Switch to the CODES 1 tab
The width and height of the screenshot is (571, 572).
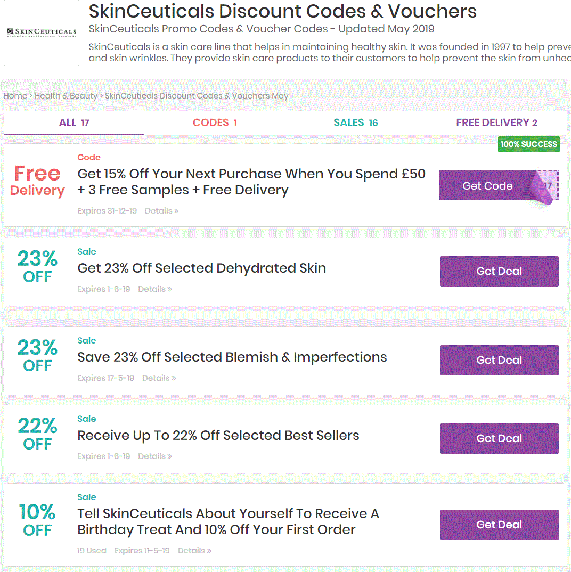pyautogui.click(x=215, y=123)
